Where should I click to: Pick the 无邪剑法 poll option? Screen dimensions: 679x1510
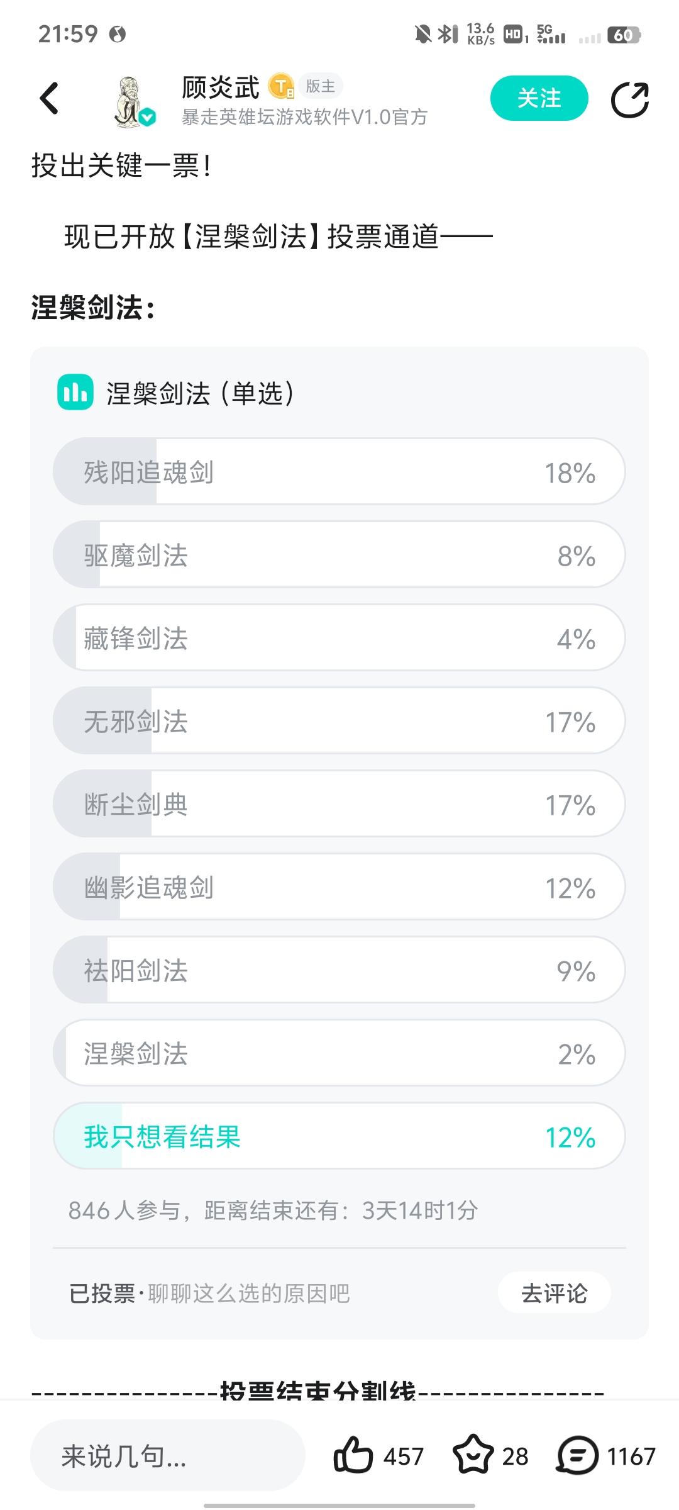339,721
